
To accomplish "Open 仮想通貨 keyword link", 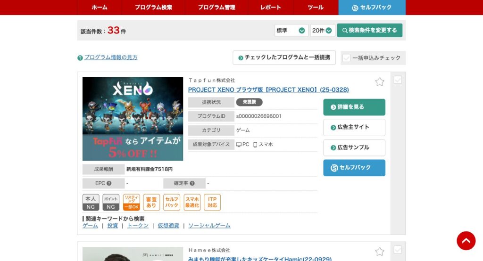I will (x=168, y=226).
